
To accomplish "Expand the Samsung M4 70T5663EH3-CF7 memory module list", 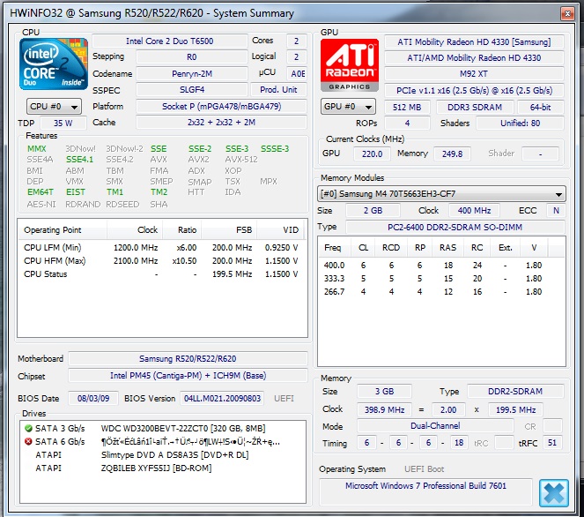I will point(441,194).
